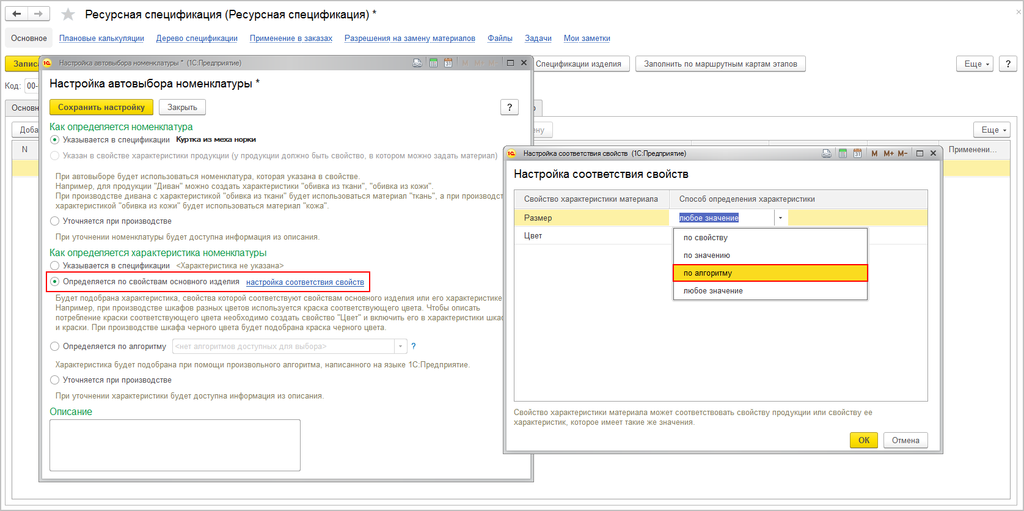Maximize the 'Настройка автовыбора номенклатуры' window
The width and height of the screenshot is (1024, 511).
point(510,63)
